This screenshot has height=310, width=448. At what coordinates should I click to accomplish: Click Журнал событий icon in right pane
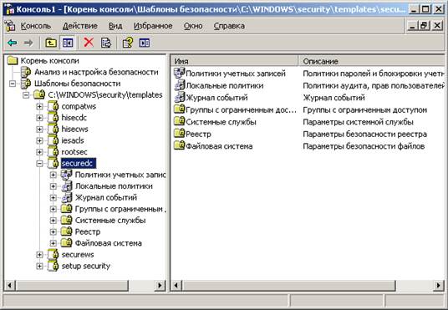(180, 98)
